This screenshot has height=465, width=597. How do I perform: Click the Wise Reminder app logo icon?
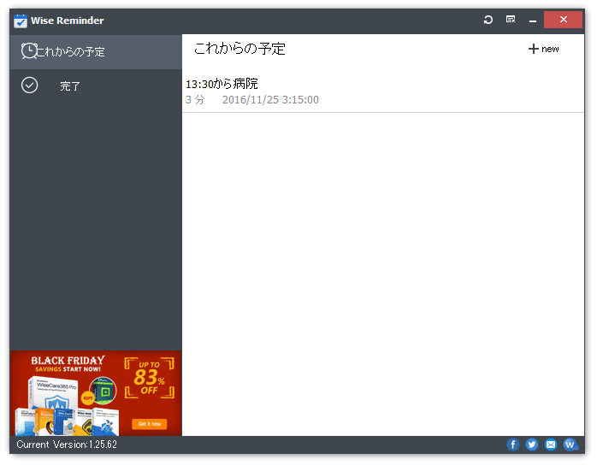tap(21, 21)
